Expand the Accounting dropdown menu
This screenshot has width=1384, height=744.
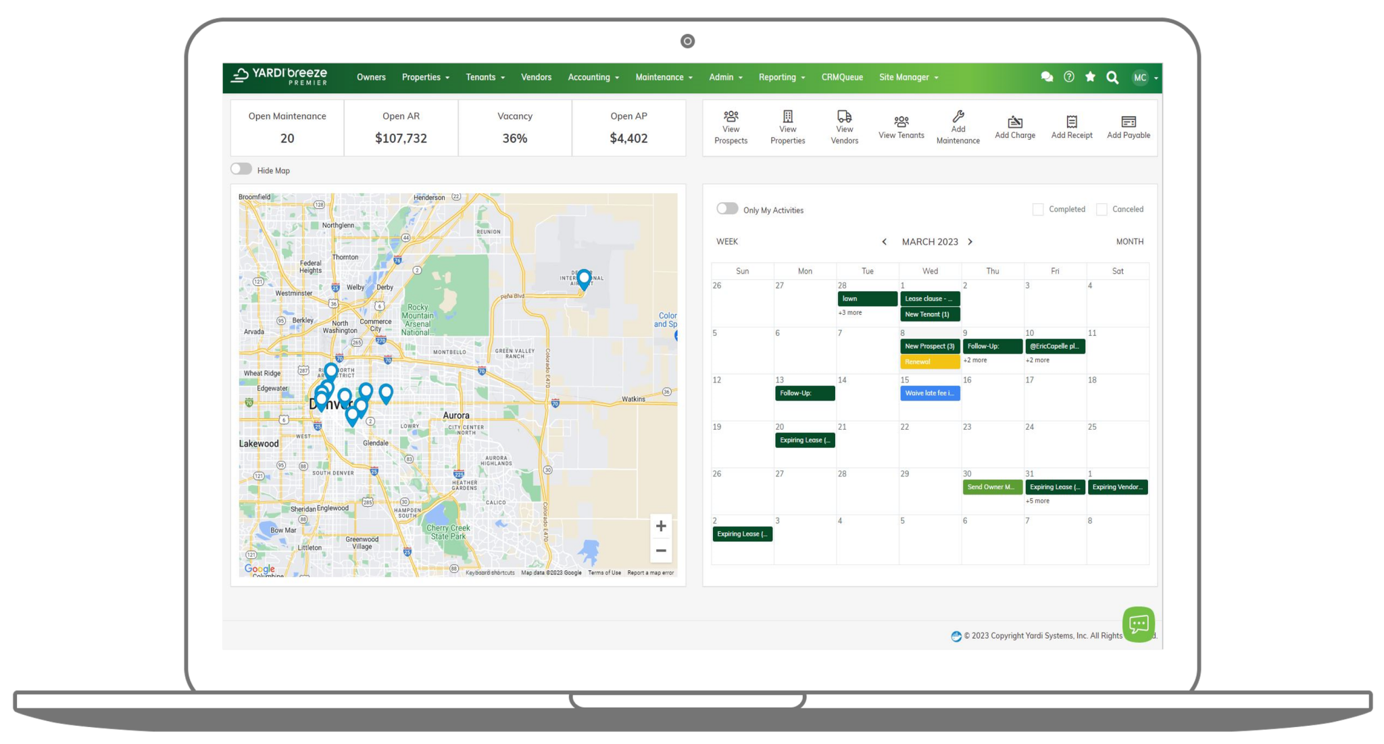pyautogui.click(x=593, y=78)
